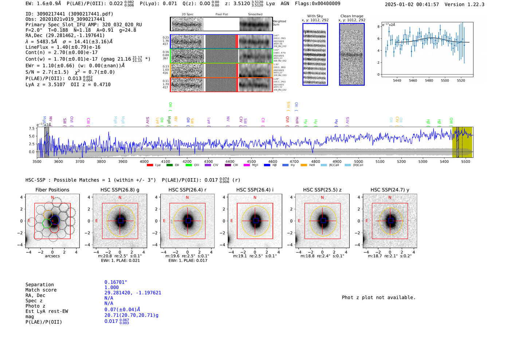Open the HSC SSP(26.4) r cutout

(x=187, y=221)
